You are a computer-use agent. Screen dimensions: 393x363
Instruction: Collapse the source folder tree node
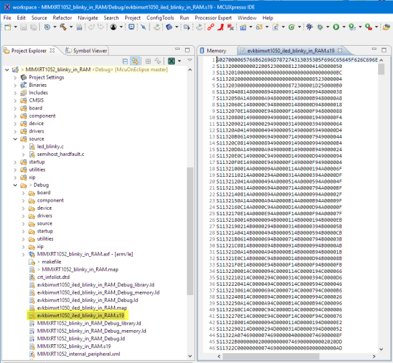coord(15,139)
